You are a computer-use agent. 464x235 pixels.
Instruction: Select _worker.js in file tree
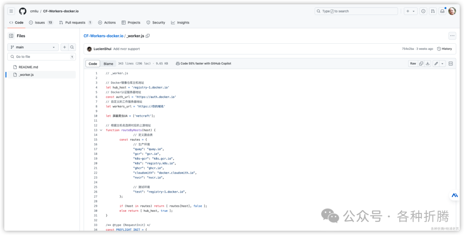pyautogui.click(x=41, y=75)
